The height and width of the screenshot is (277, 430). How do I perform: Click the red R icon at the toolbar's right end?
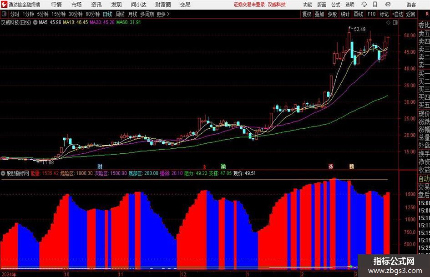click(x=427, y=14)
